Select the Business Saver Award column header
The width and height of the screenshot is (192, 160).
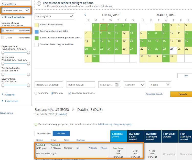(x=135, y=136)
